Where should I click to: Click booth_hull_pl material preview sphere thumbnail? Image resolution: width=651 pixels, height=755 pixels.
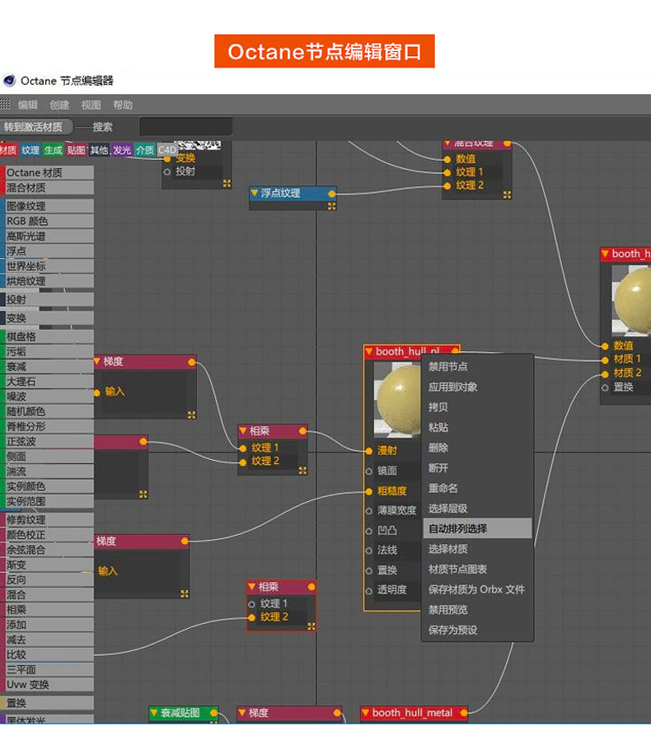(x=398, y=400)
